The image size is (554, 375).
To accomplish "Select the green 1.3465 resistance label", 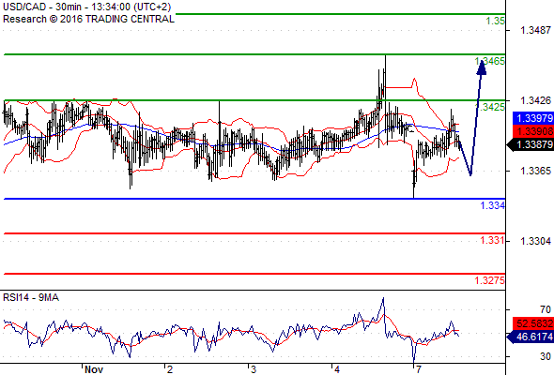I will [490, 61].
